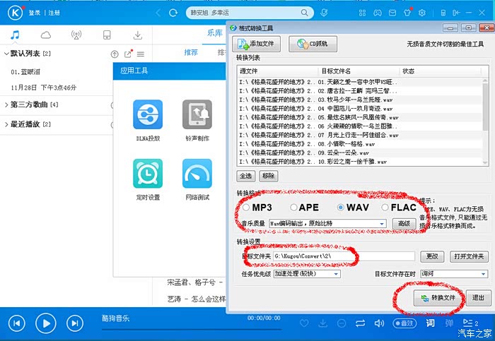495x341 pixels.
Task: Switch to the 乐库 tab
Action: 215,32
